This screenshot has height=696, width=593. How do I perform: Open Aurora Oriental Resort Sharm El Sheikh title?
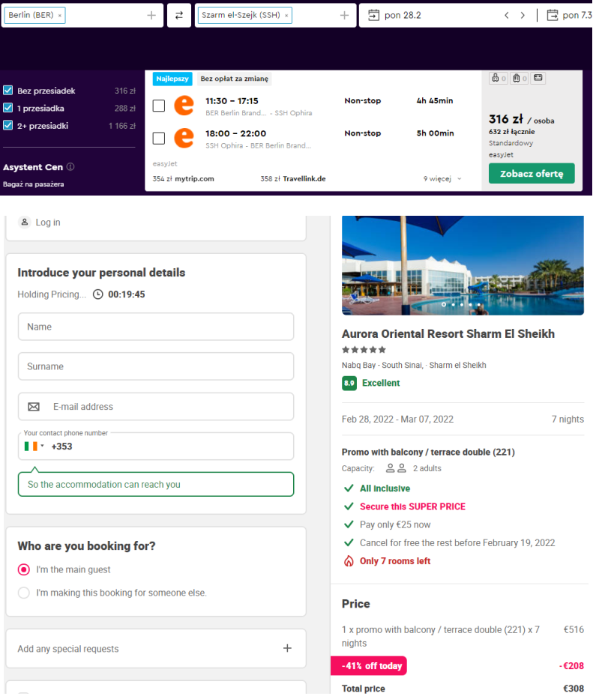[448, 334]
